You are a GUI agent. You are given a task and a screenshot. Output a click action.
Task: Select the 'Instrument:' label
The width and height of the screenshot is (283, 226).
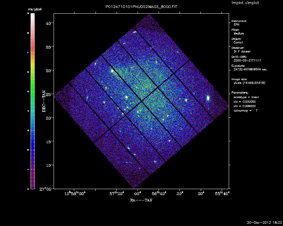239,21
